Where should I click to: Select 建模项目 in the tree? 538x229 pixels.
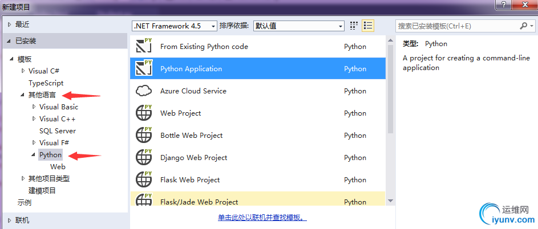[42, 191]
